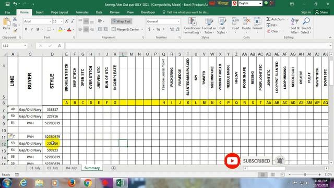Click the Cut scissors icon
Viewport: 334px width, 188px height.
(15, 19)
